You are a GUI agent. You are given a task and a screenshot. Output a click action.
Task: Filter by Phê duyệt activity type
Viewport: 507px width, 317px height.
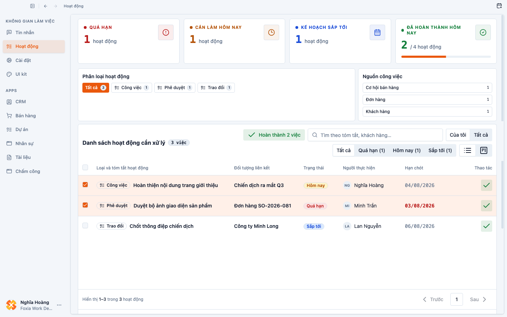point(175,88)
